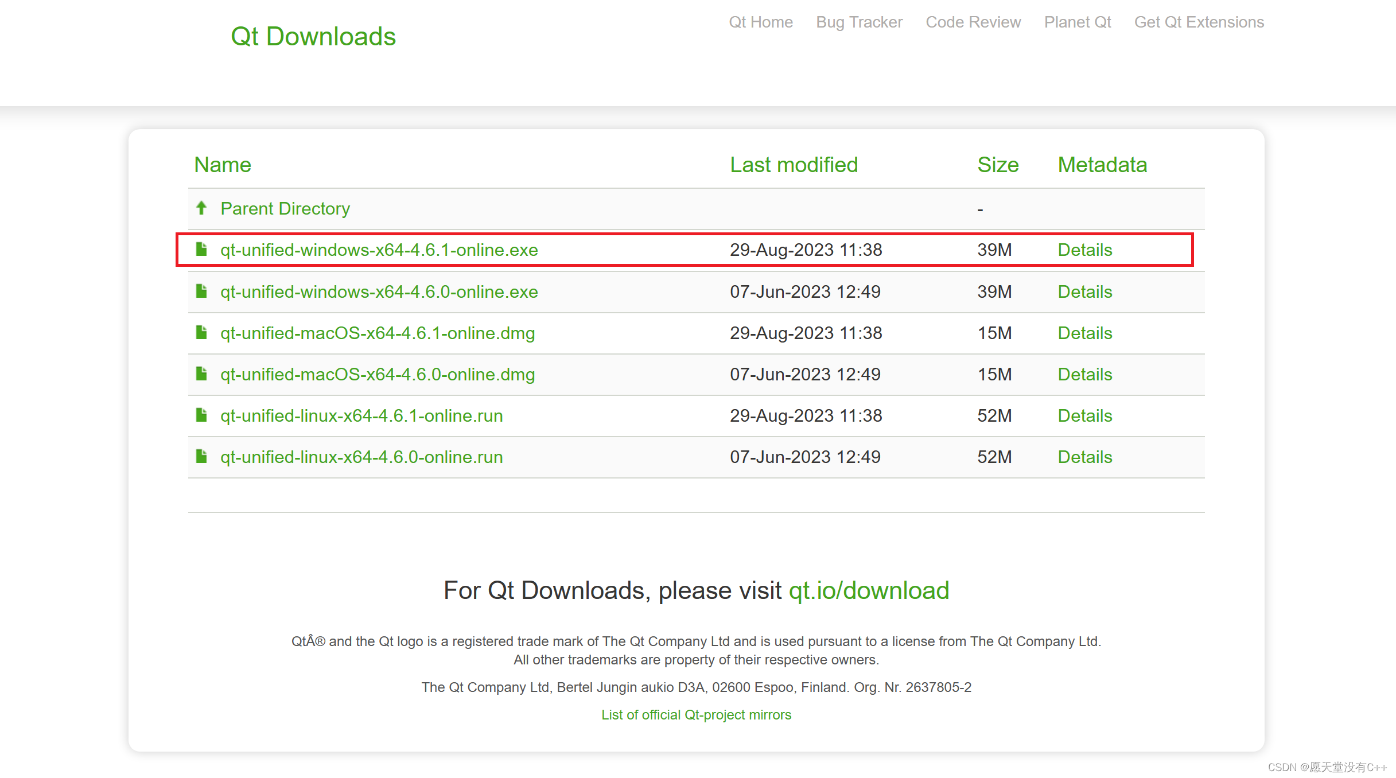The height and width of the screenshot is (778, 1396).
Task: Click file icon beside linux-x64-4.6.1 run file
Action: pyautogui.click(x=201, y=415)
